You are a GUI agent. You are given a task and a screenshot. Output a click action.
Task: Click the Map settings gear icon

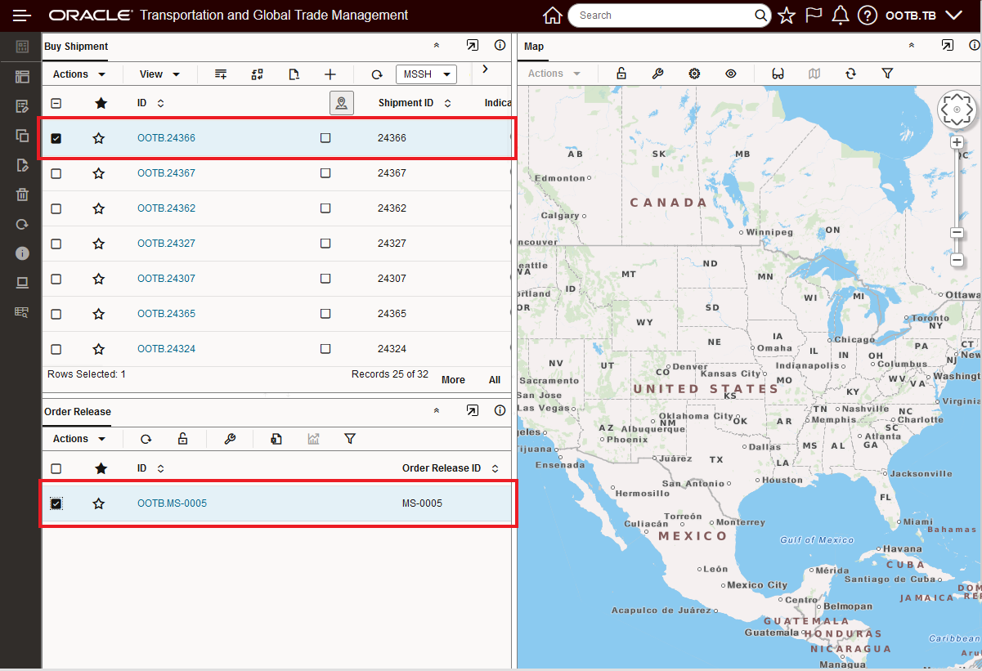(694, 74)
